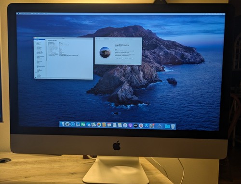This screenshot has width=241, height=184.
Task: Launch Safari compass icon in the dock
Action: [x=73, y=124]
